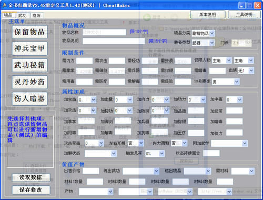Open the 装备类型 dropdown
263x200 pixels.
click(x=203, y=43)
